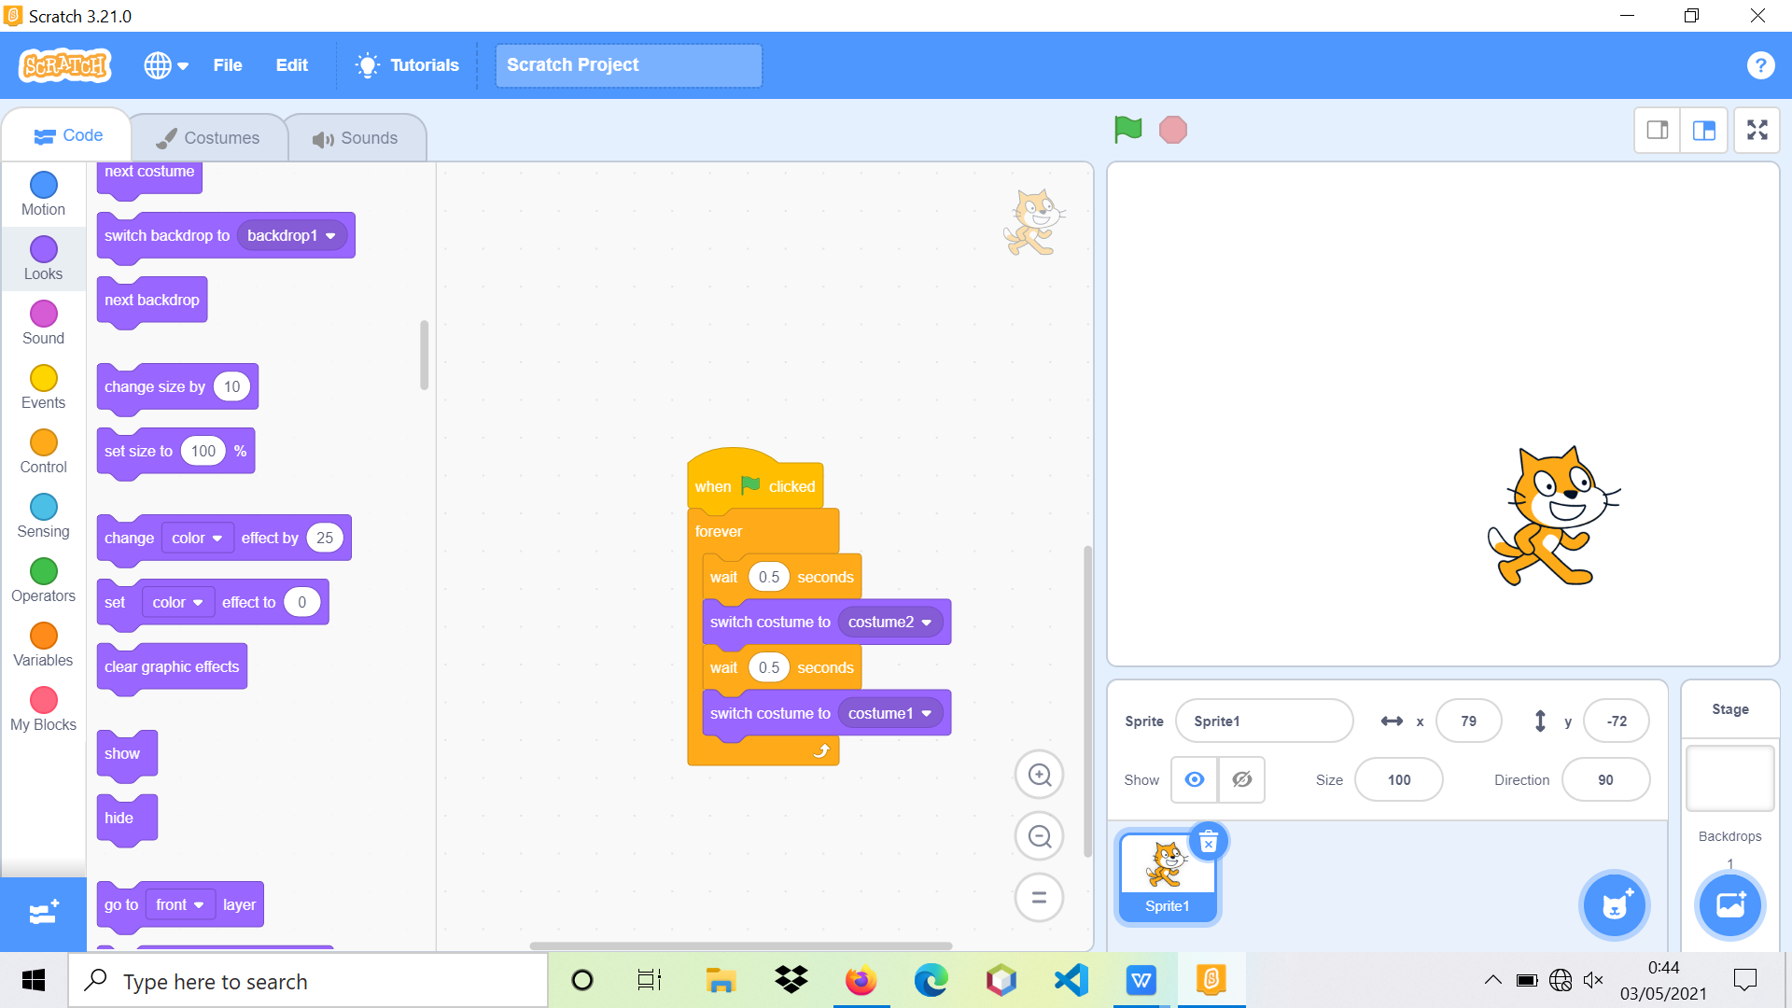Stop the project with red stop sign
Image resolution: width=1792 pixels, height=1008 pixels.
point(1173,130)
